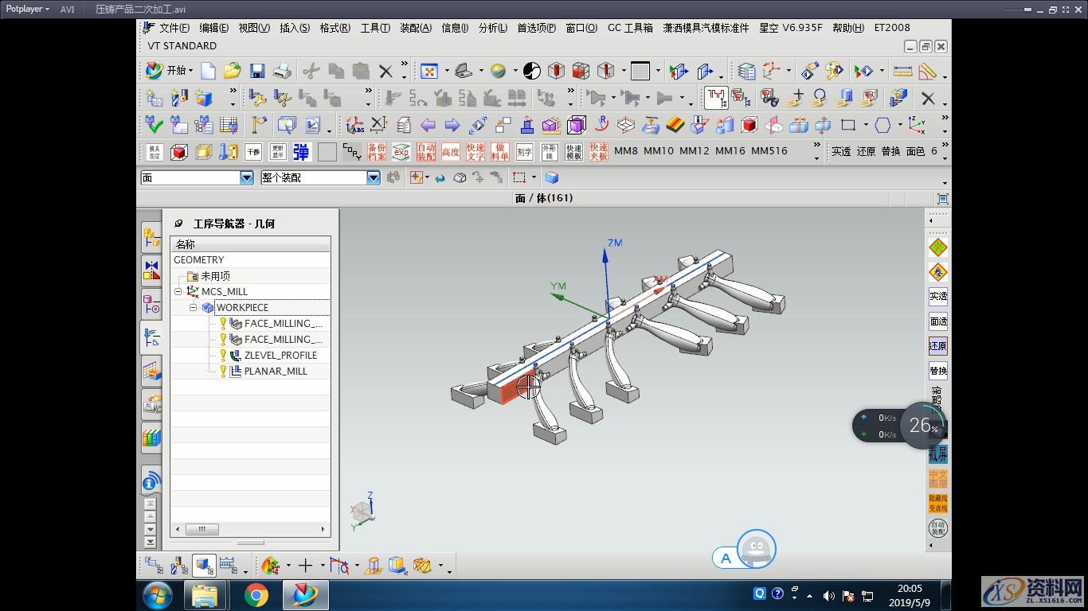Click the PLANAR_MILL operation in the tree
The height and width of the screenshot is (611, 1088).
coord(275,372)
